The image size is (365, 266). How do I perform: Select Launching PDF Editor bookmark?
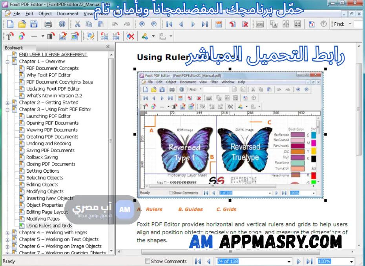click(x=48, y=116)
